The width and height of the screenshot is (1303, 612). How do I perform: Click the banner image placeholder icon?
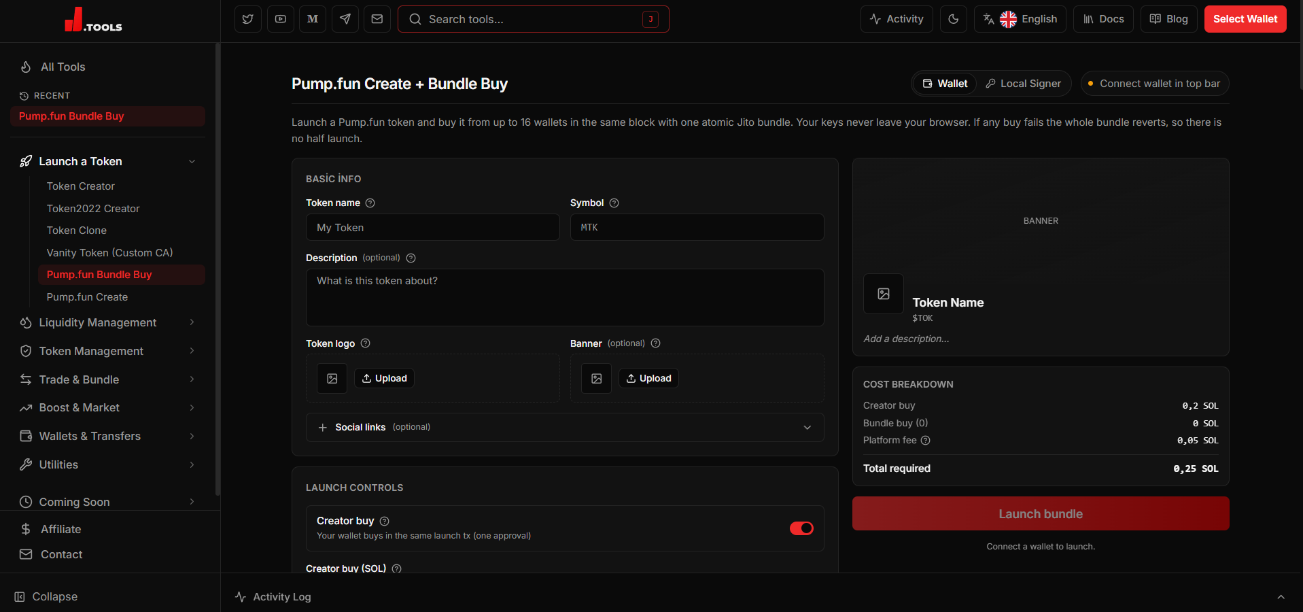pyautogui.click(x=596, y=379)
